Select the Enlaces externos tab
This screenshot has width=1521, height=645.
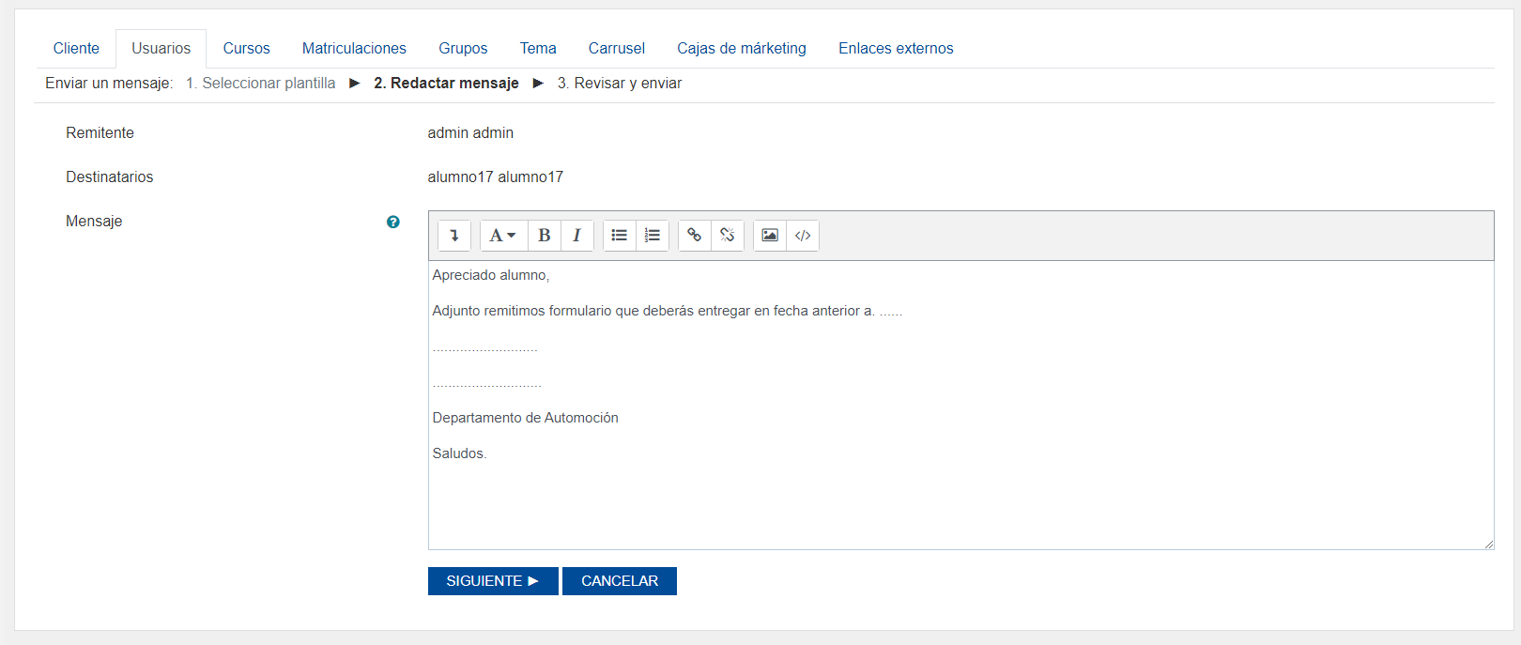point(896,49)
